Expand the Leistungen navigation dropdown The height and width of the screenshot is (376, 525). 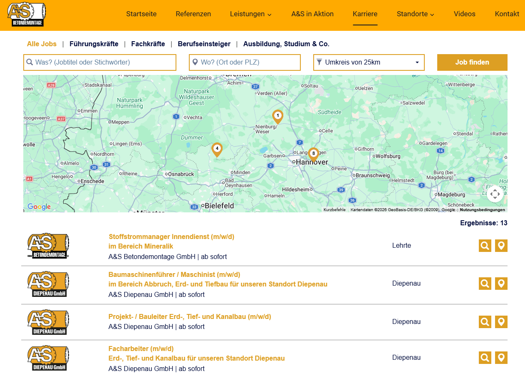(250, 14)
